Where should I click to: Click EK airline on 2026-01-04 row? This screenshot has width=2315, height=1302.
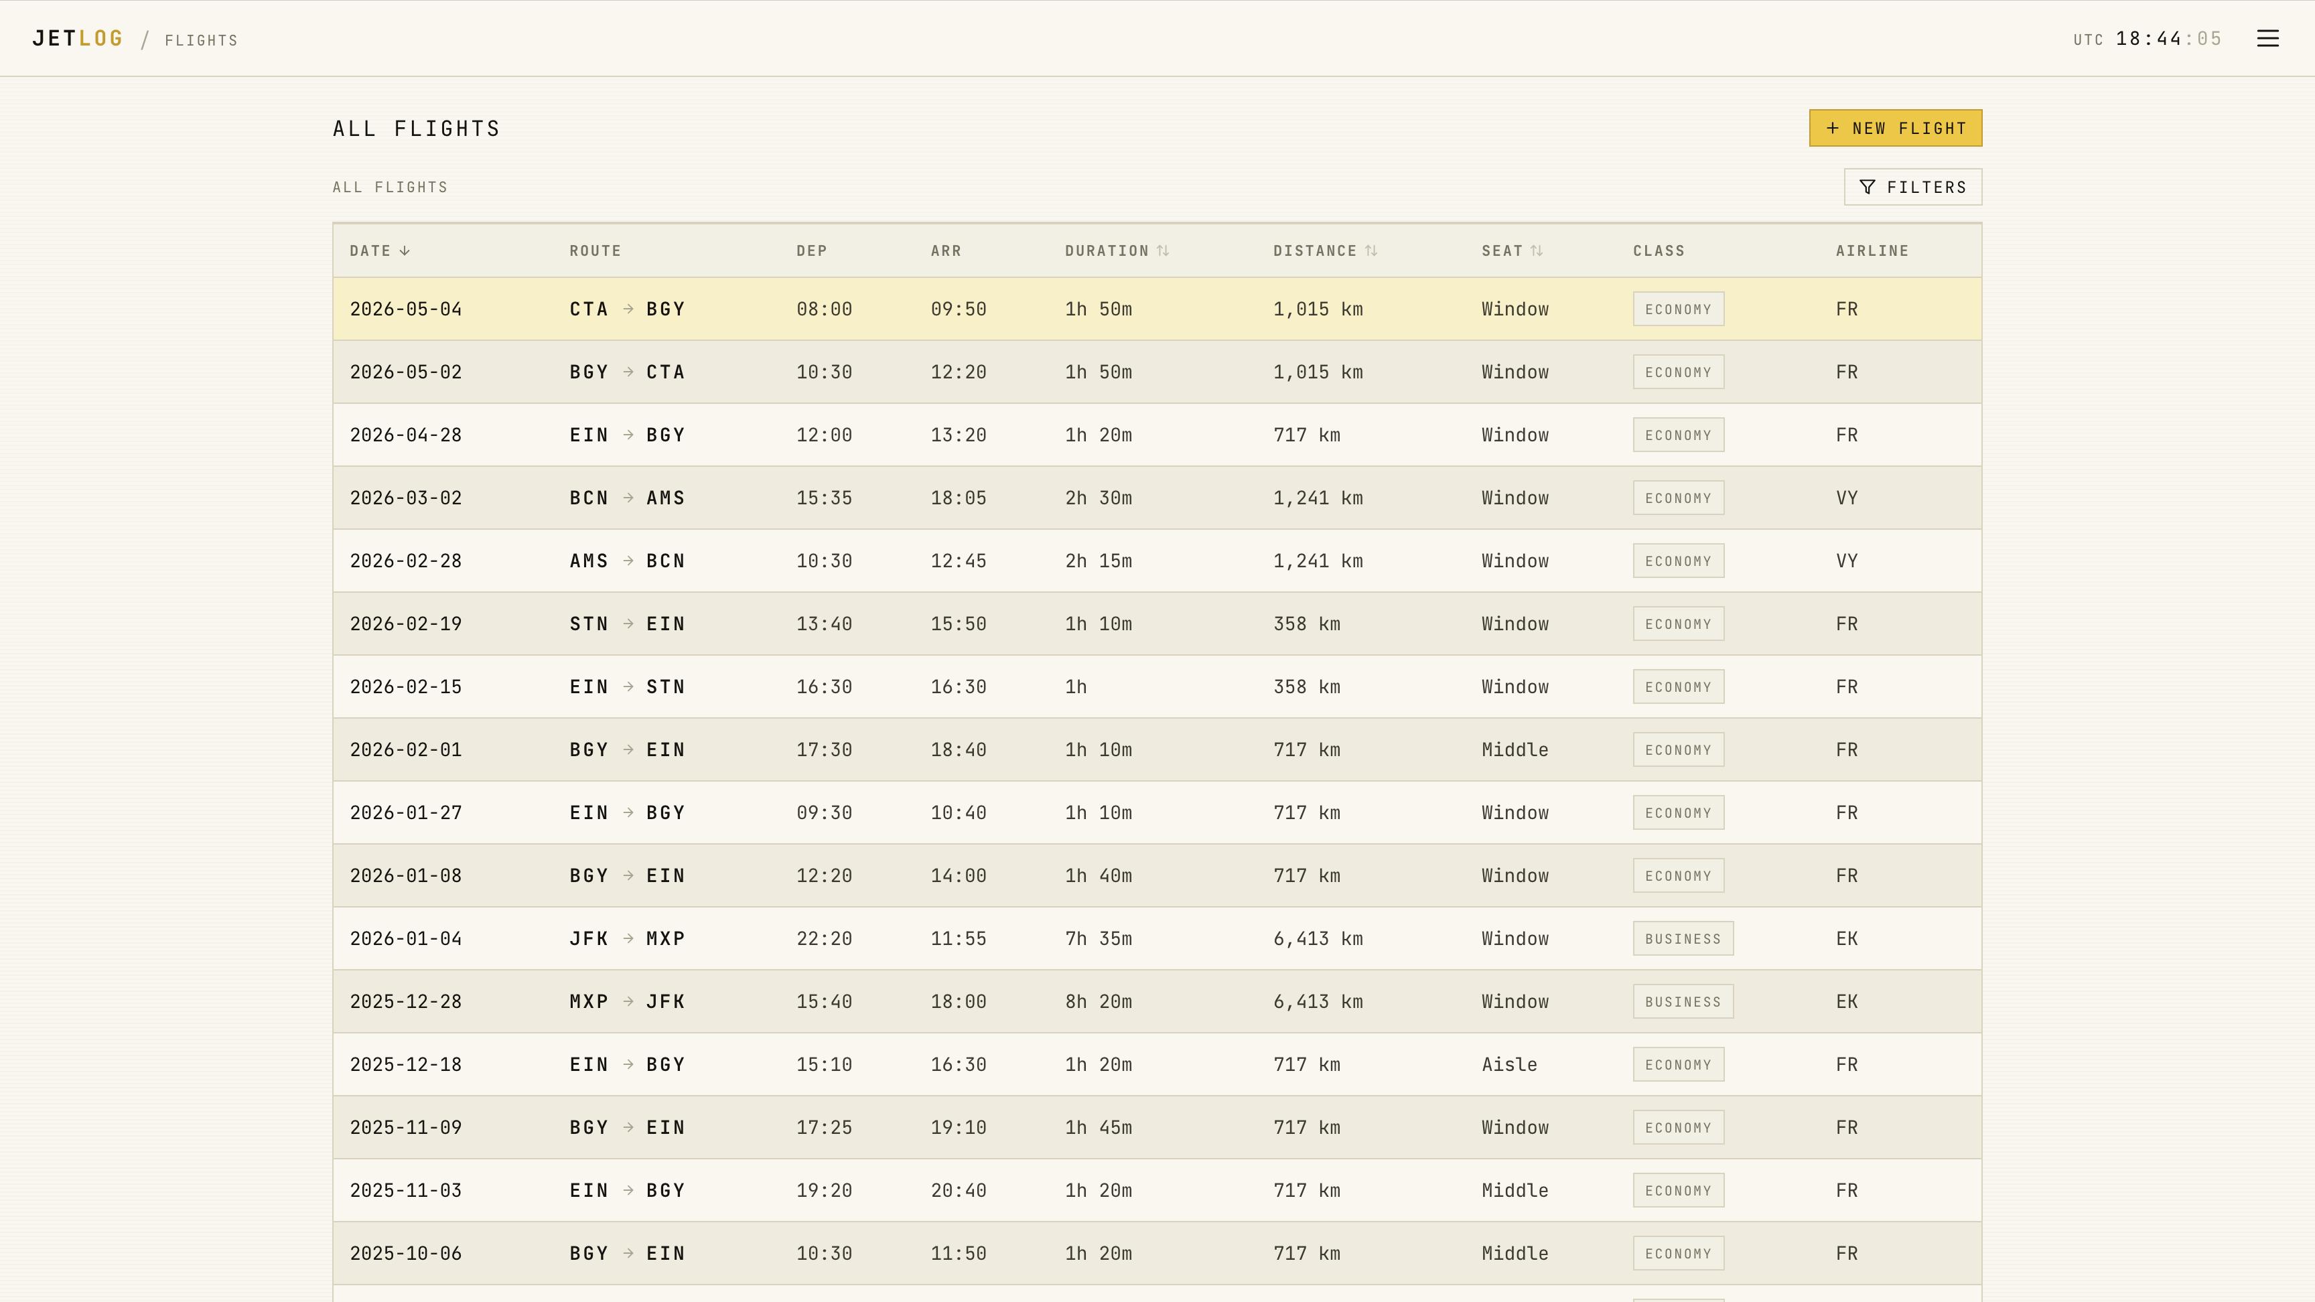click(1846, 938)
